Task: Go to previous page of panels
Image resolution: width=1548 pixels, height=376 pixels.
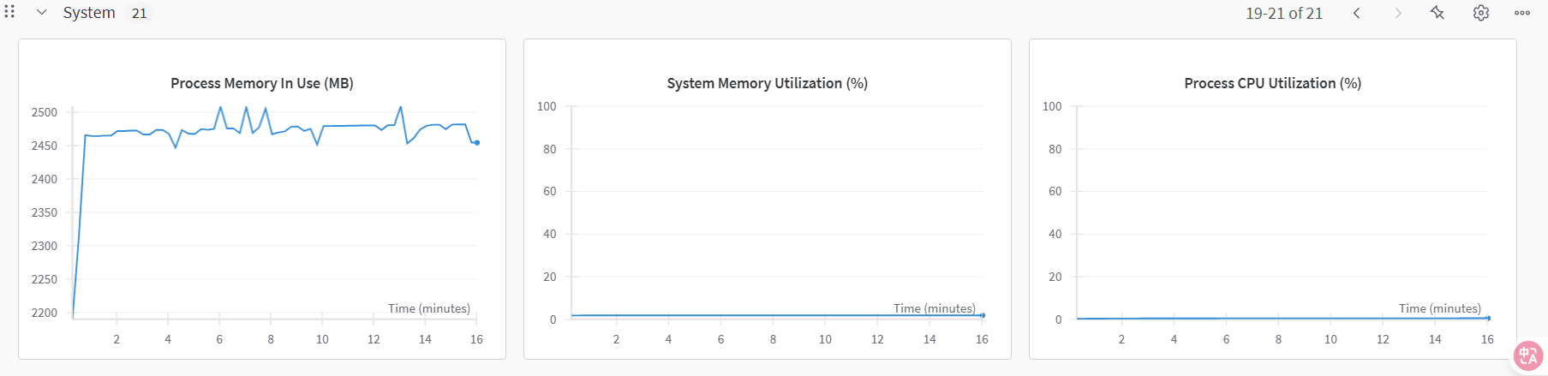Action: [1357, 13]
